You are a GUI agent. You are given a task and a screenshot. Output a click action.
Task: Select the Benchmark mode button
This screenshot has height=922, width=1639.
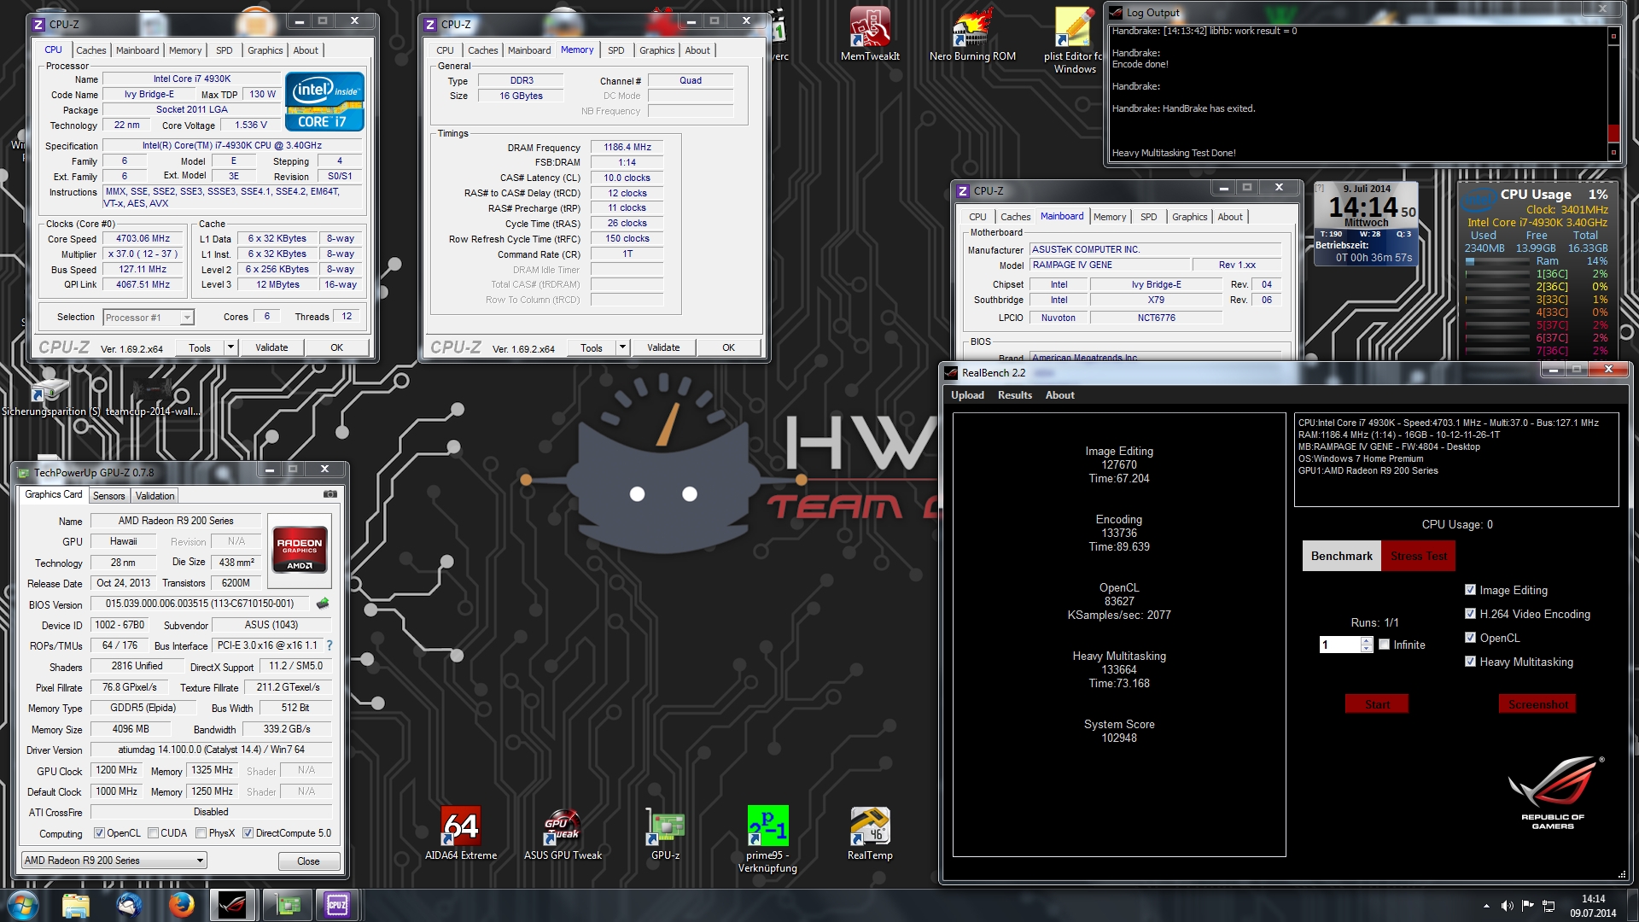[1342, 556]
